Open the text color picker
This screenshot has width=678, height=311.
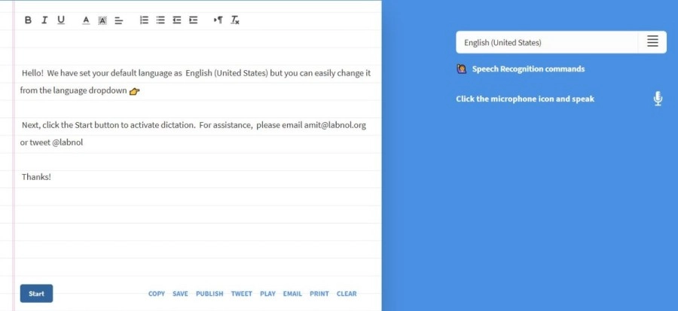point(86,20)
